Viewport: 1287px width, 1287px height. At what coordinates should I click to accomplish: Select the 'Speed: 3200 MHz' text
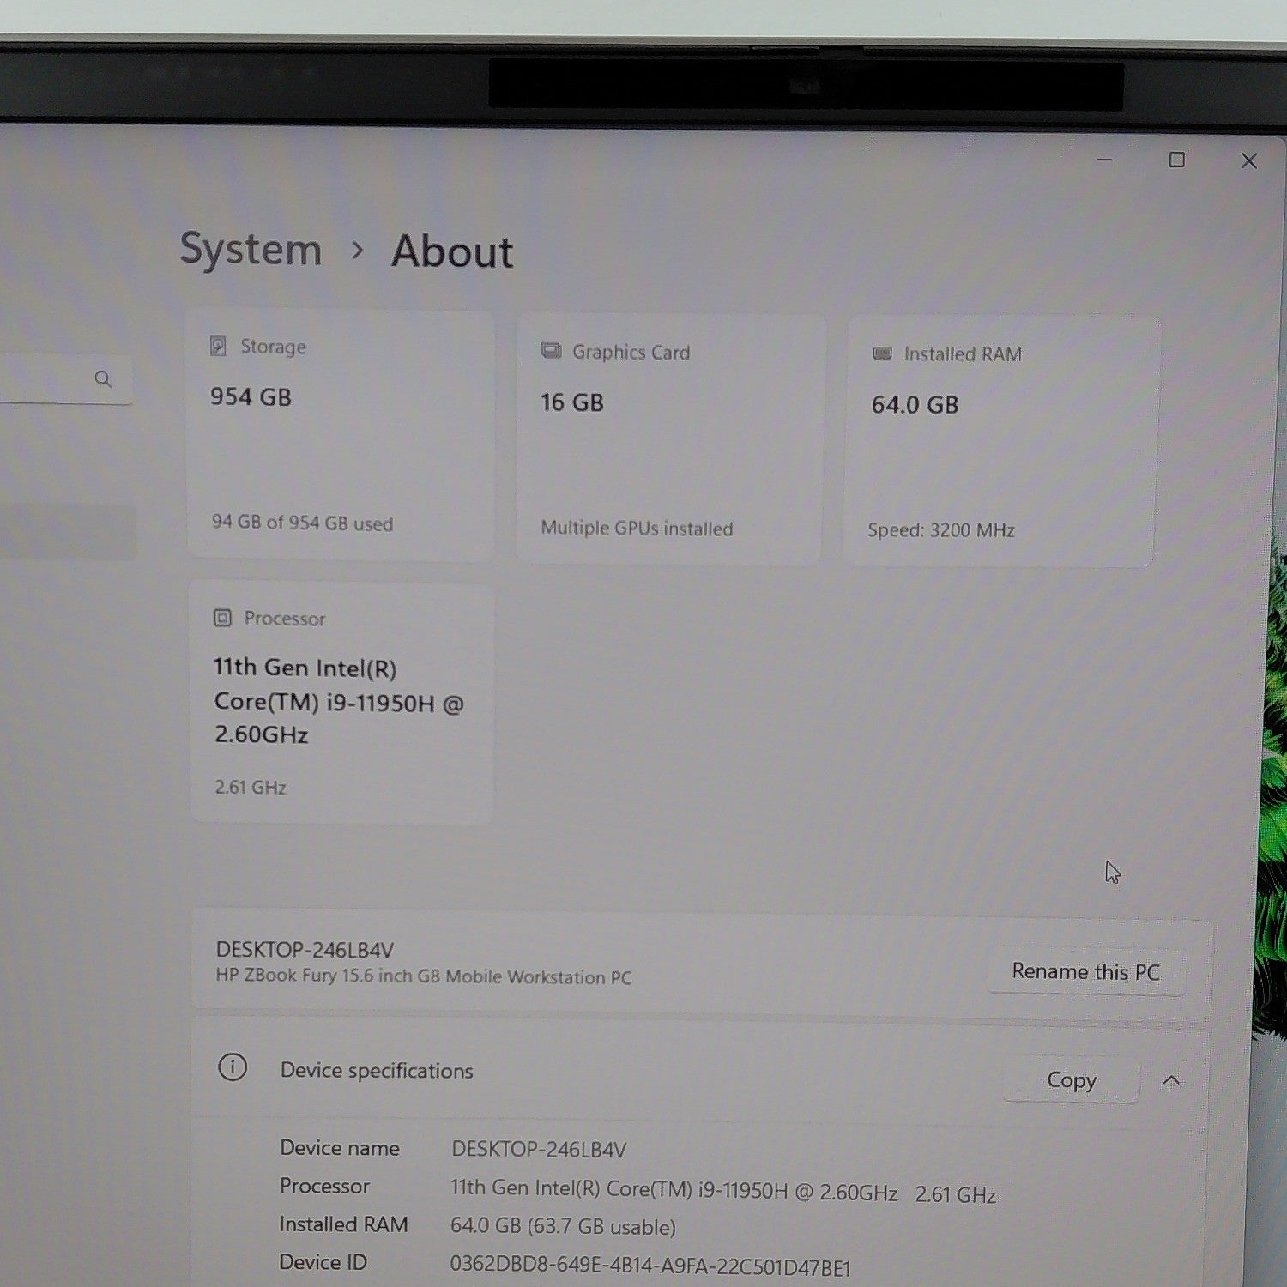point(941,529)
